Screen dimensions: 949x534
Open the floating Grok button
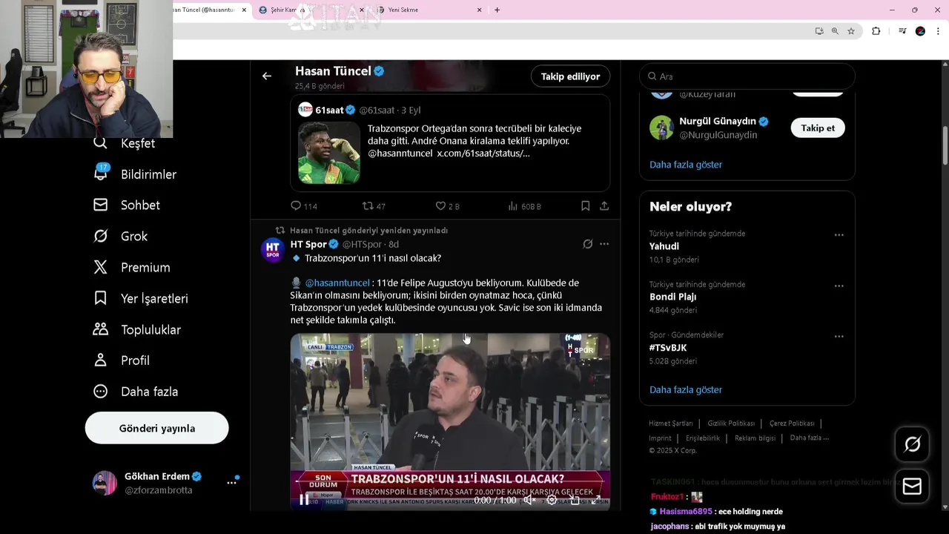tap(912, 444)
